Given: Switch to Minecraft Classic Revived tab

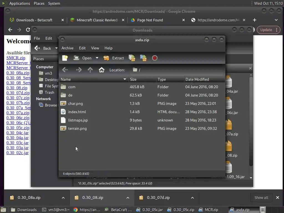Looking at the screenshot, I should tap(97, 20).
